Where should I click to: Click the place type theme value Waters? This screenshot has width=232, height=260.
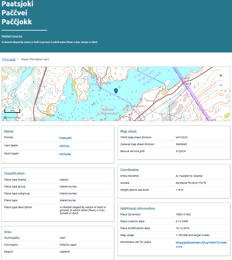click(x=64, y=180)
